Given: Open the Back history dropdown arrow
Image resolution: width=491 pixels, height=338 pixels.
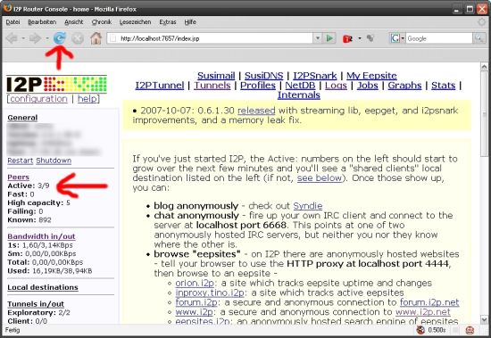Looking at the screenshot, I should pyautogui.click(x=23, y=38).
